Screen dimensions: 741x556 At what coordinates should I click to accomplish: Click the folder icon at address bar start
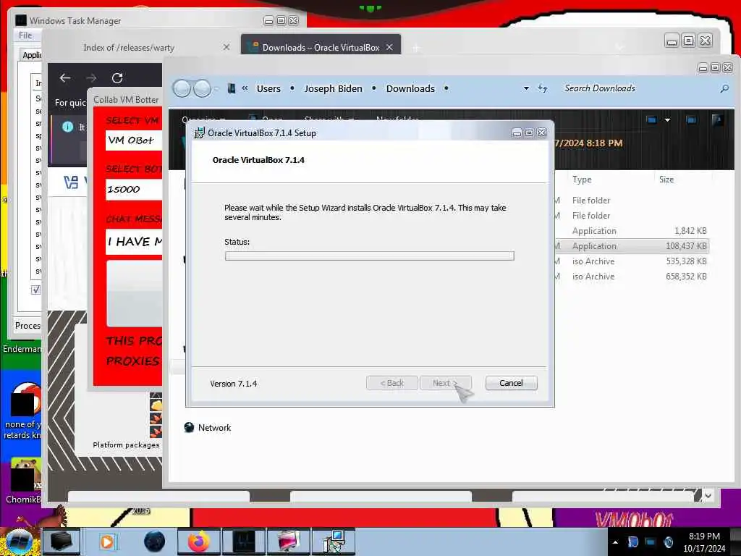pos(231,88)
